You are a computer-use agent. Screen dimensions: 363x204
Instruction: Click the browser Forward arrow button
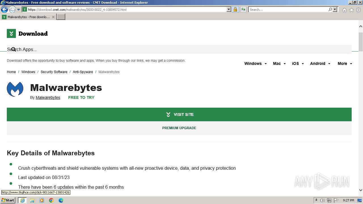point(12,9)
